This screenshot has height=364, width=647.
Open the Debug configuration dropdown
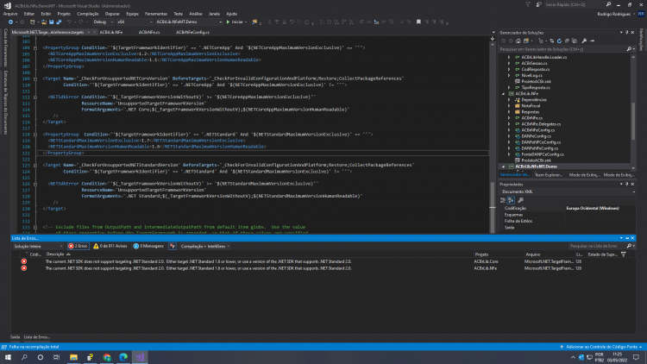[103, 22]
